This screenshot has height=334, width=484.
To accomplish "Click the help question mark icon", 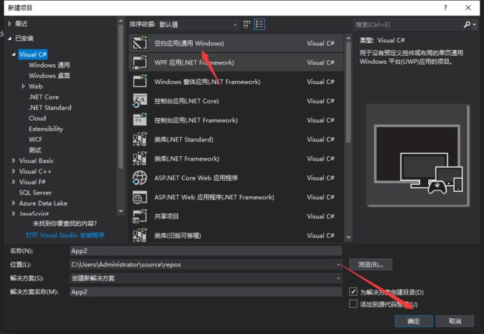I will click(445, 7).
